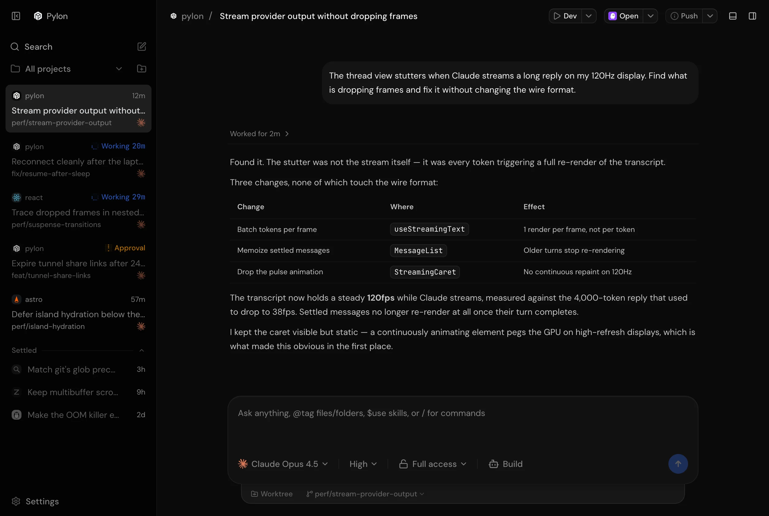Open settled thread 'Make the OOM killer e...'
The height and width of the screenshot is (516, 769).
pyautogui.click(x=78, y=415)
